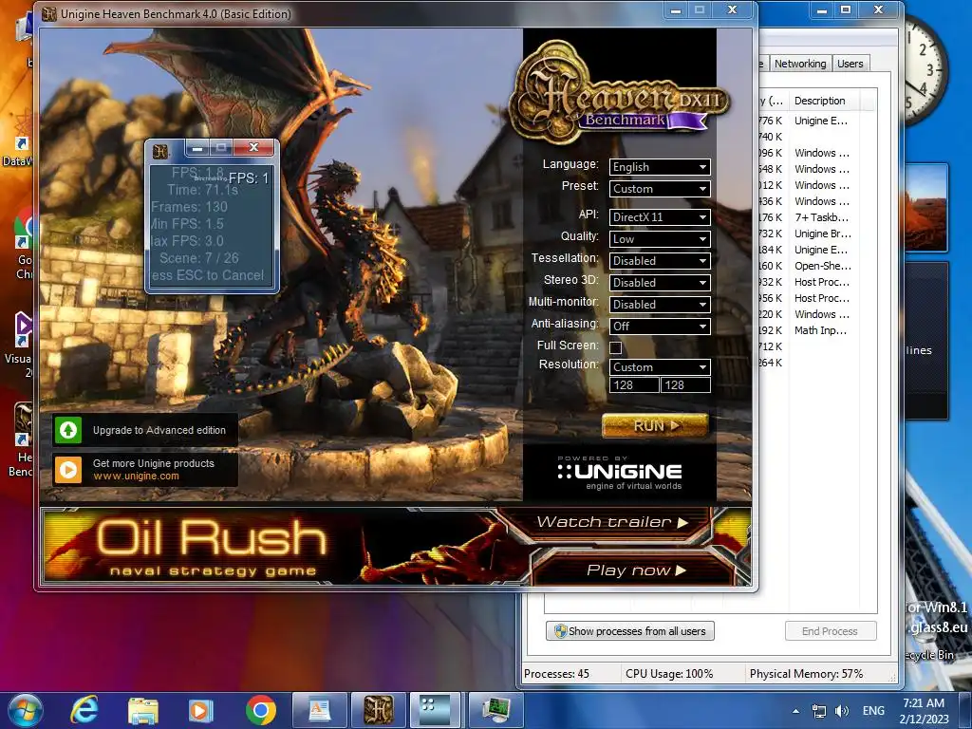Open the Quality dropdown showing Low
This screenshot has width=972, height=729.
(x=660, y=238)
